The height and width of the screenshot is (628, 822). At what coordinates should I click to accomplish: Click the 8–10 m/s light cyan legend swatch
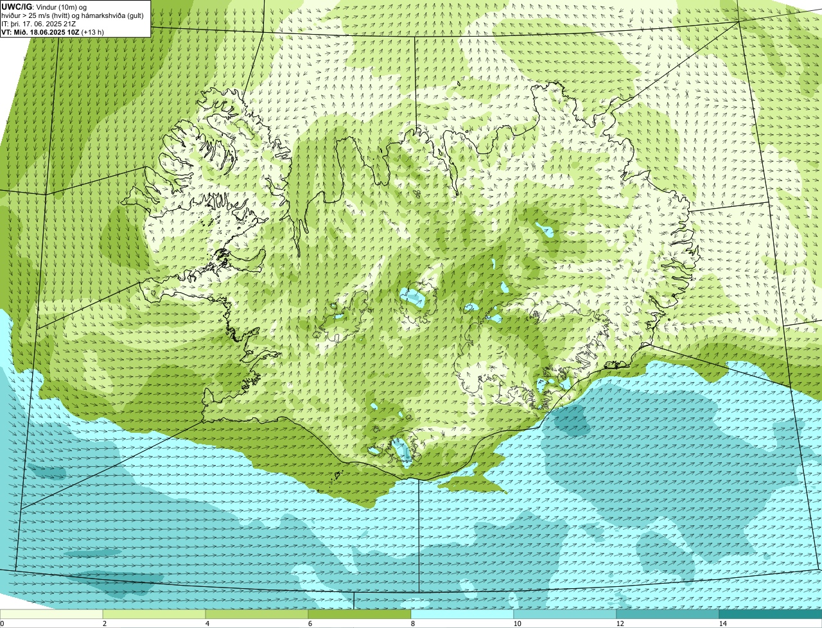tap(462, 614)
